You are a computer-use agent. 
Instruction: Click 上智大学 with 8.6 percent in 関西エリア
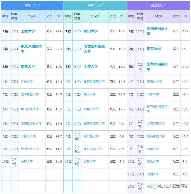click(x=153, y=174)
